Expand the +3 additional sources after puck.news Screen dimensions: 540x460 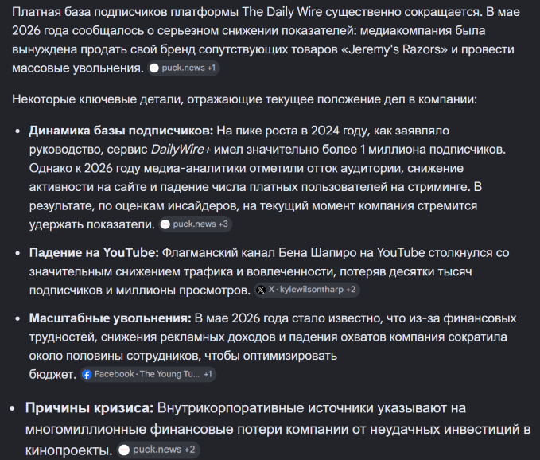click(x=223, y=224)
